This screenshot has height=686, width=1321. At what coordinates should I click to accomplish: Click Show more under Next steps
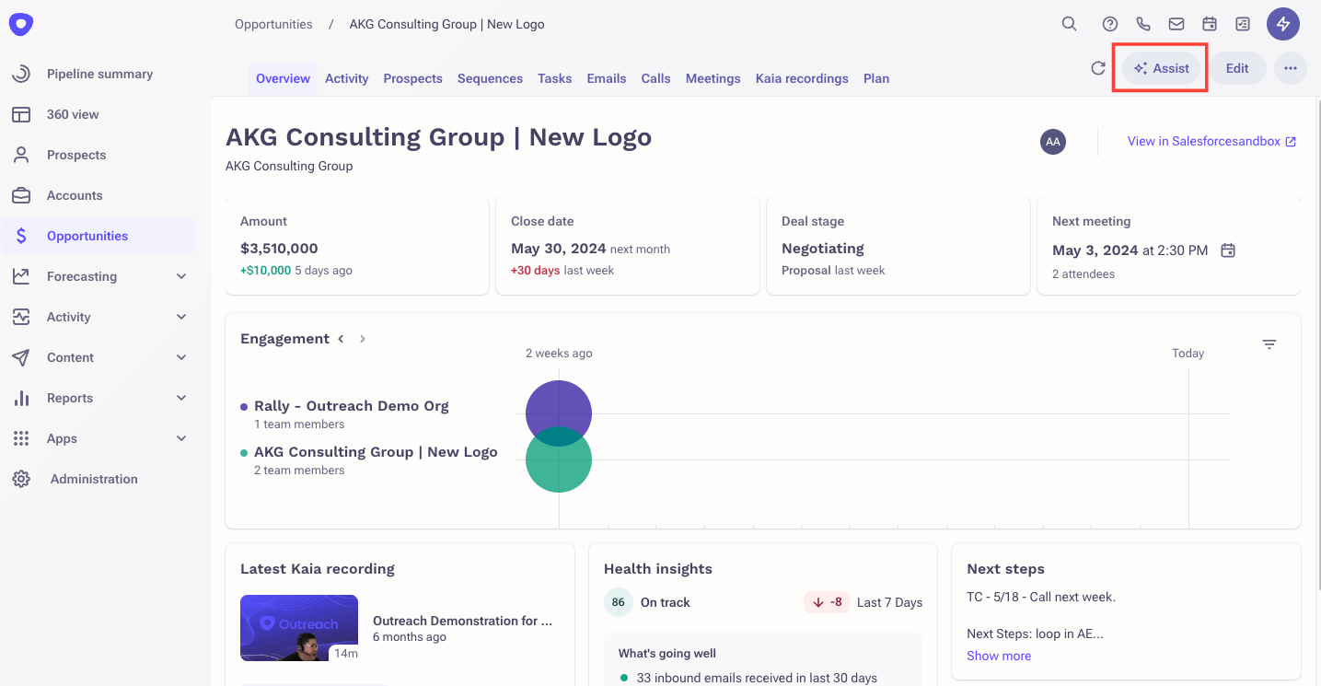click(x=999, y=656)
